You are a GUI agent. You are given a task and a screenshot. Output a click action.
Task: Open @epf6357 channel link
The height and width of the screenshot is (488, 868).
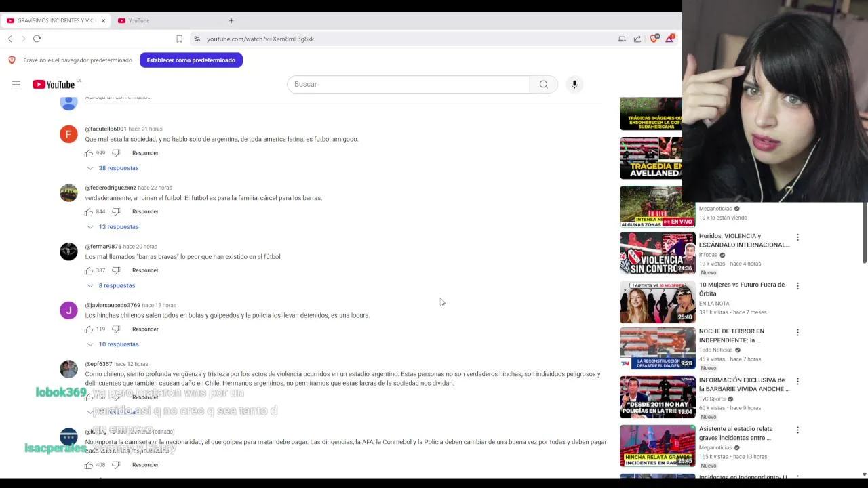tap(98, 364)
